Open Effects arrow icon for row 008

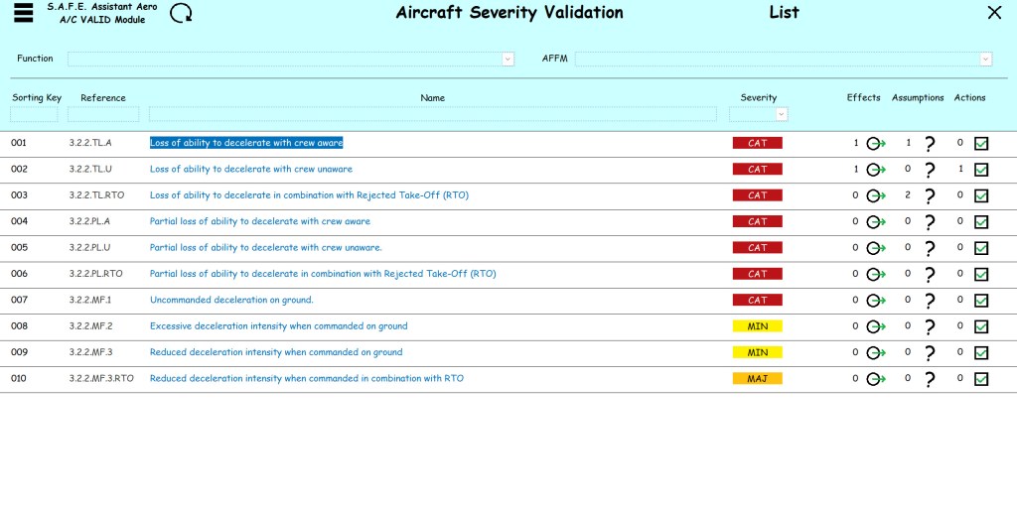(x=875, y=326)
